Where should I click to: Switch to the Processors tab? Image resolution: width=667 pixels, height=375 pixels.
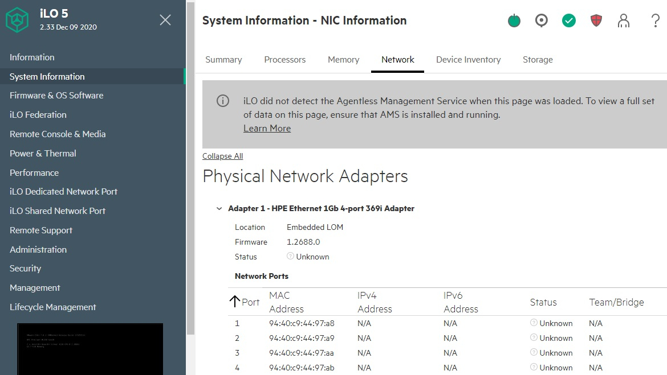[x=284, y=59]
